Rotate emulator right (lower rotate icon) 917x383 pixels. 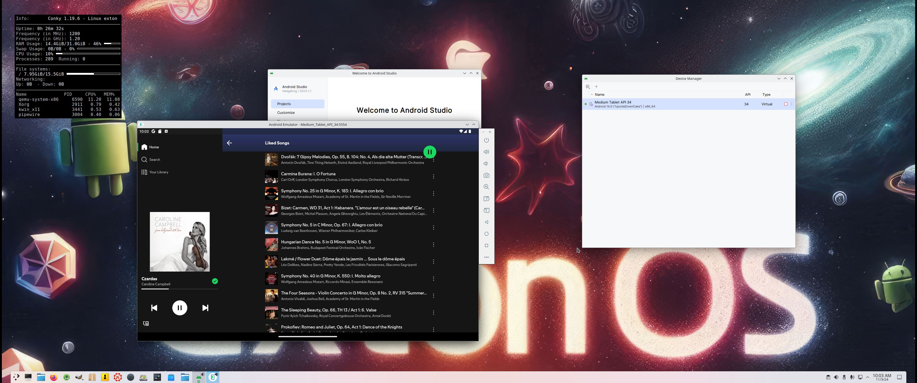[x=486, y=210]
